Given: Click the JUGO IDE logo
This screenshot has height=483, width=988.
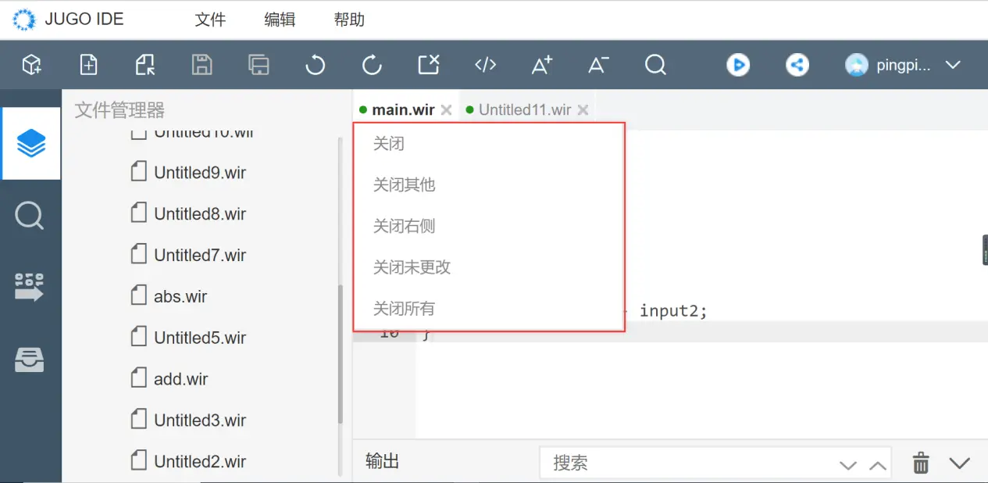Looking at the screenshot, I should [x=25, y=20].
